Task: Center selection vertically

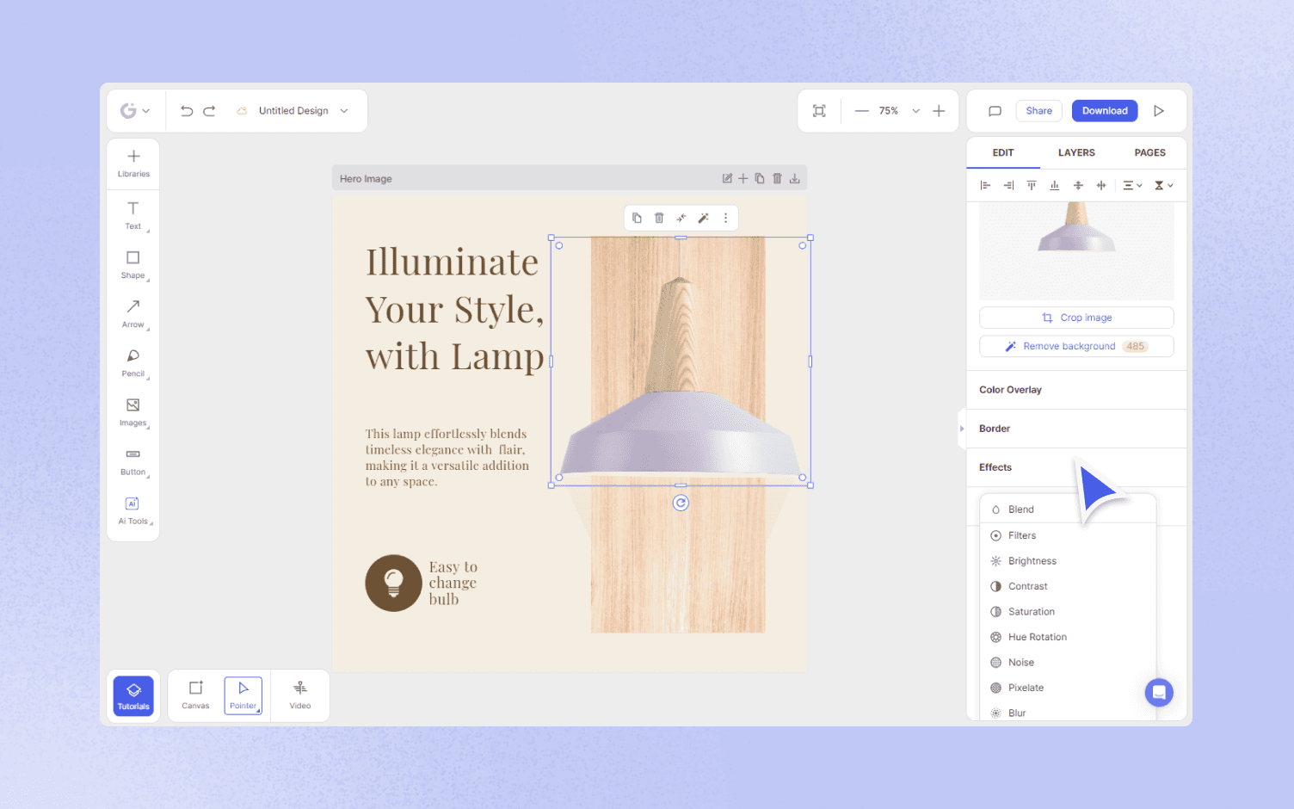Action: click(x=1078, y=186)
